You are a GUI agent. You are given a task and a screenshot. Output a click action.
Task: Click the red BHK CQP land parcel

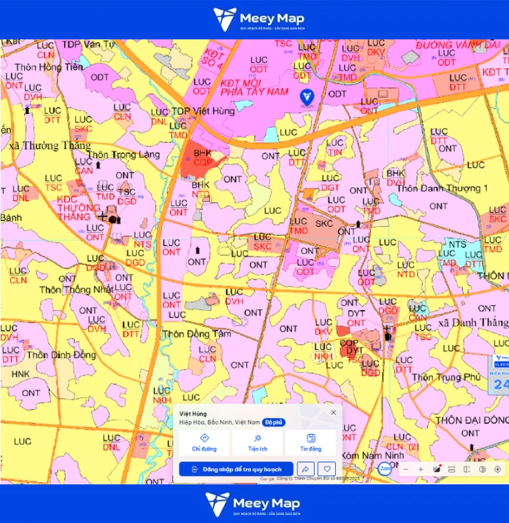tap(199, 160)
